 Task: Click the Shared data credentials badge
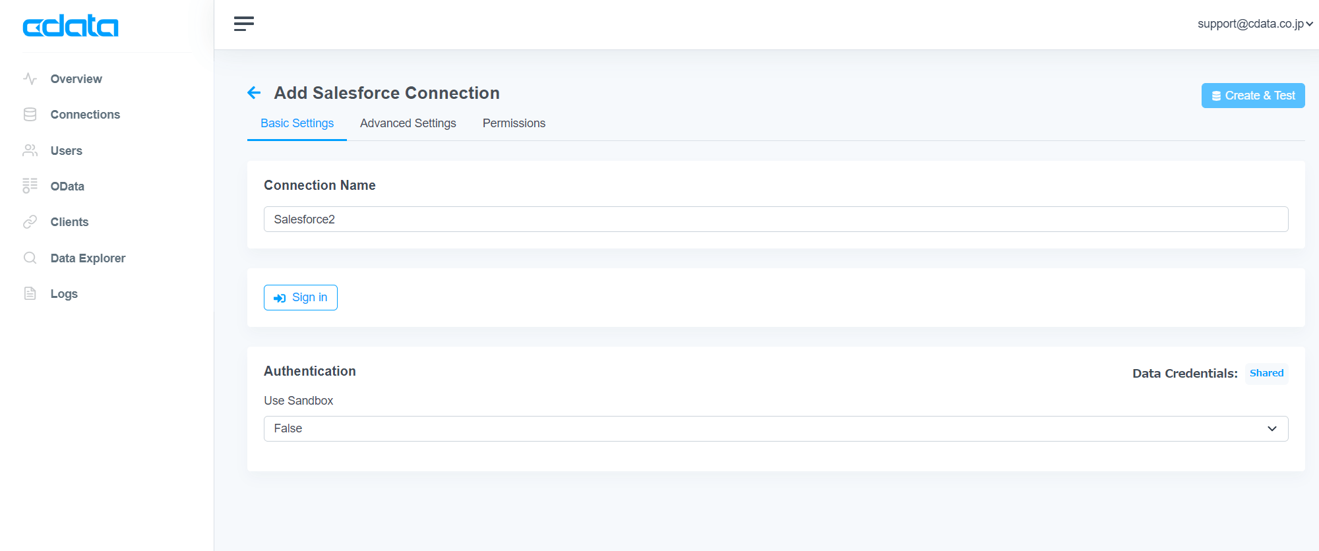[x=1266, y=373]
